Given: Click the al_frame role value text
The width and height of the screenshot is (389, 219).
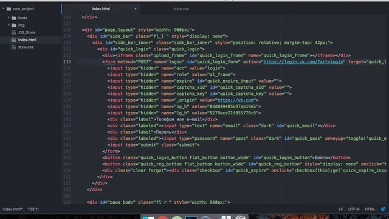Looking at the screenshot, I should tap(220, 74).
